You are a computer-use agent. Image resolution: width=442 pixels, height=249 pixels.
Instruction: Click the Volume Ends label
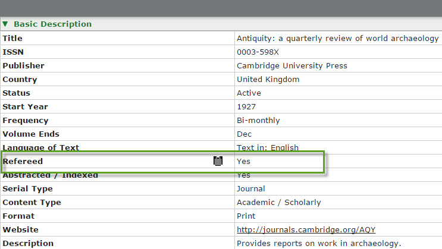(31, 134)
